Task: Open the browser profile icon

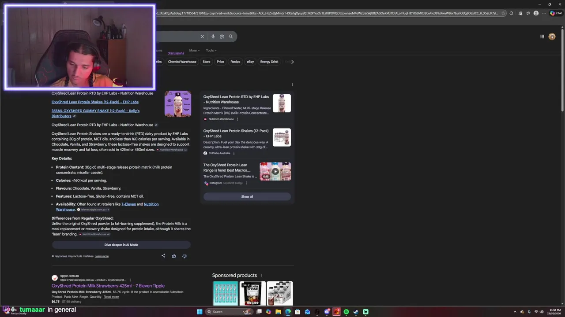Action: pyautogui.click(x=536, y=13)
